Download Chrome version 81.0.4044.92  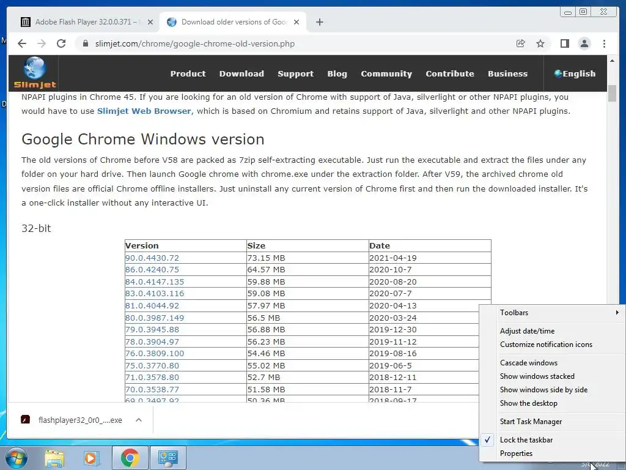(x=152, y=306)
